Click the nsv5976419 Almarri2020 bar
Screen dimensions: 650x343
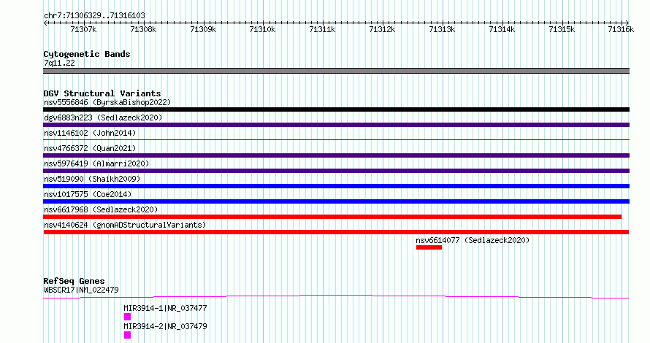336,171
